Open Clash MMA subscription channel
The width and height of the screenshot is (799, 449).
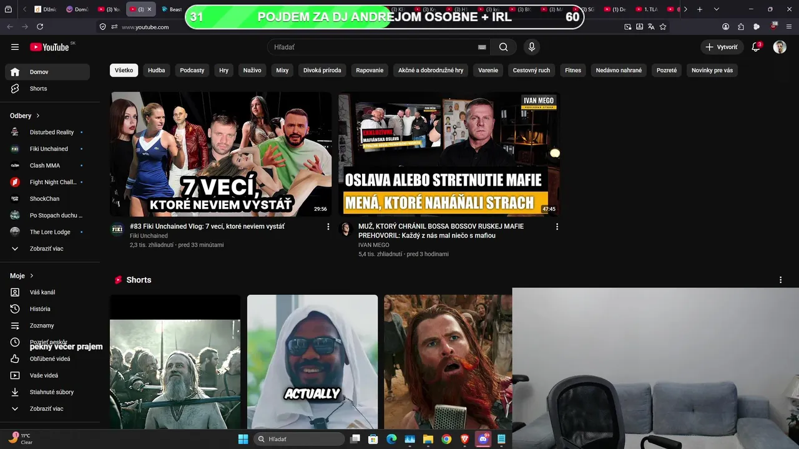[x=47, y=166]
